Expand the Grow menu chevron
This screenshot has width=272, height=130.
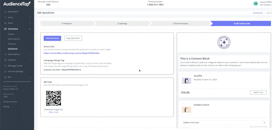coord(30,18)
